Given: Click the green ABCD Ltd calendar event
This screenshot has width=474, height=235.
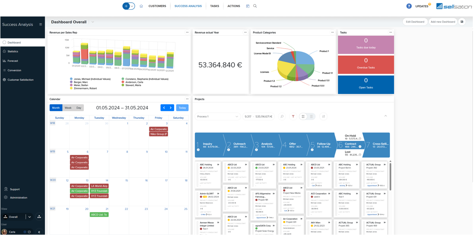Looking at the screenshot, I should click(99, 215).
